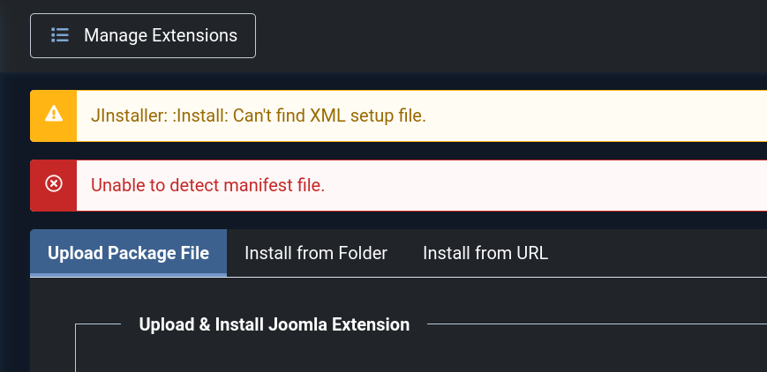Screen dimensions: 767x372
Task: Open the Manage Extensions button
Action: pos(143,35)
